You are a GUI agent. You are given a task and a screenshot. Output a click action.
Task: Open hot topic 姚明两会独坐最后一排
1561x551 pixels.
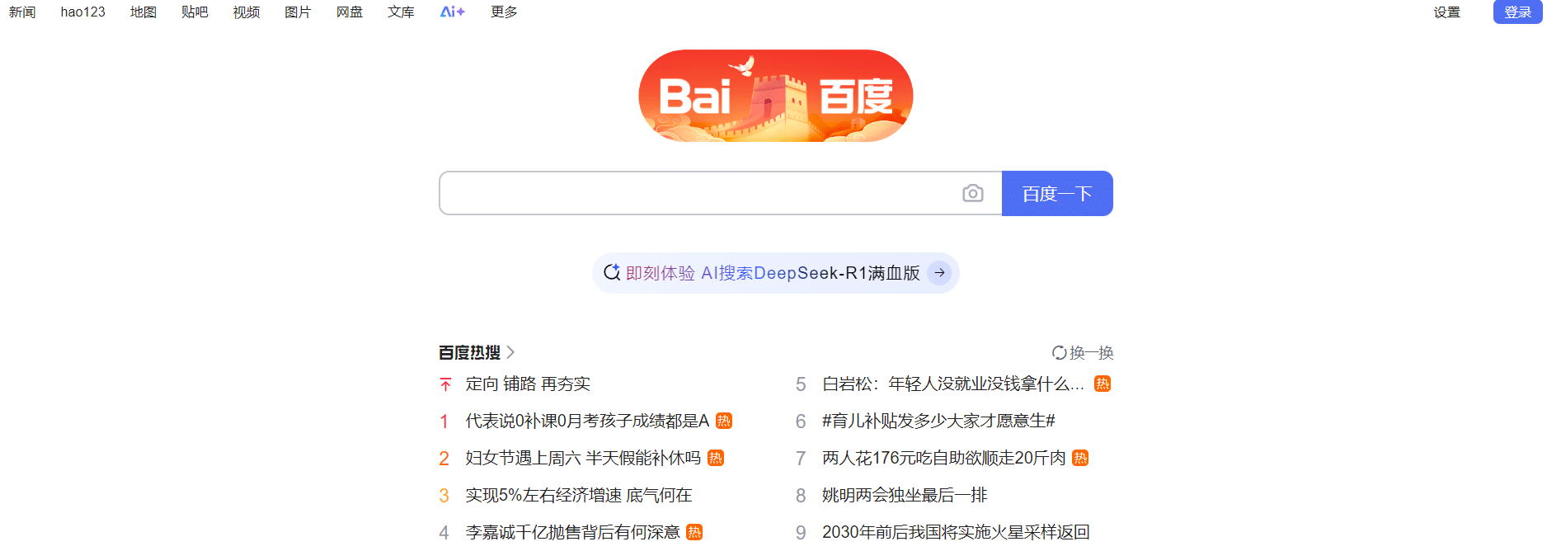[x=905, y=495]
